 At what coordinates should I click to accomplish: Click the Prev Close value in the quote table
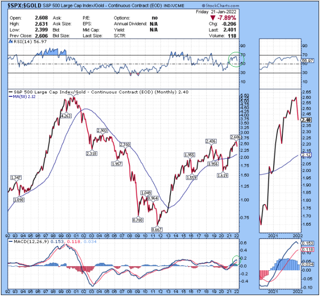(x=41, y=36)
